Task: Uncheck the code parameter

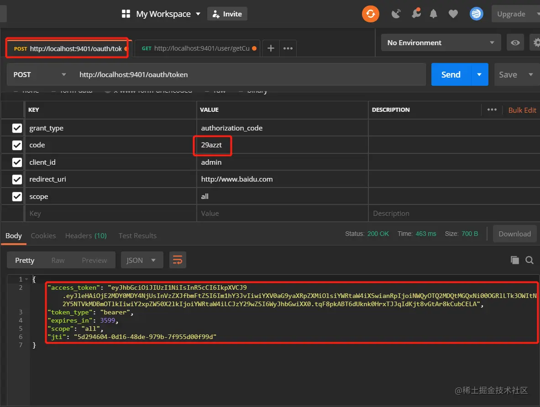Action: (x=17, y=145)
